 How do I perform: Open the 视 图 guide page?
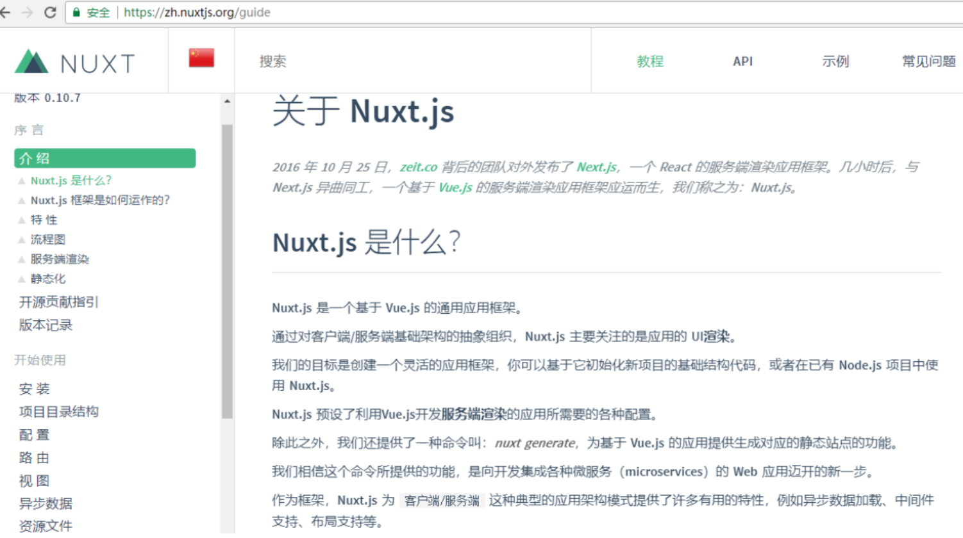[34, 481]
